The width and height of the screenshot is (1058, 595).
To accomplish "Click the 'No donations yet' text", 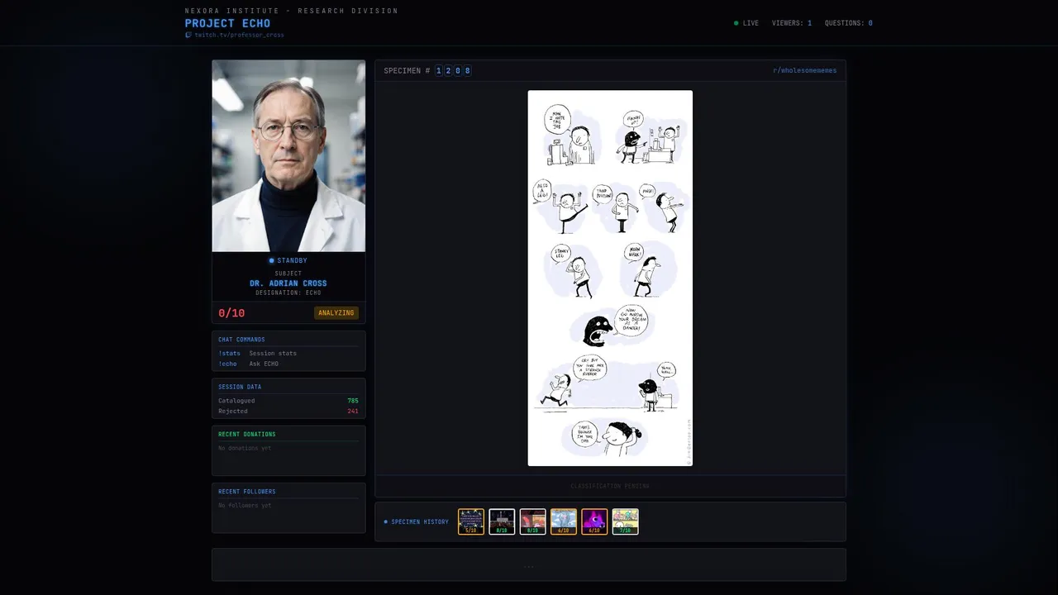I will [x=245, y=448].
